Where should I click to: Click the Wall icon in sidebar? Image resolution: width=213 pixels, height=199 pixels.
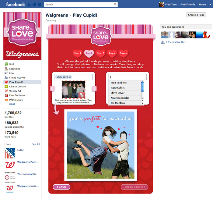tap(6, 64)
